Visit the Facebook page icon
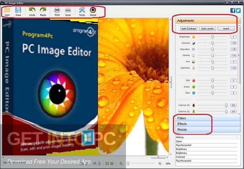The image size is (244, 169). pyautogui.click(x=233, y=11)
